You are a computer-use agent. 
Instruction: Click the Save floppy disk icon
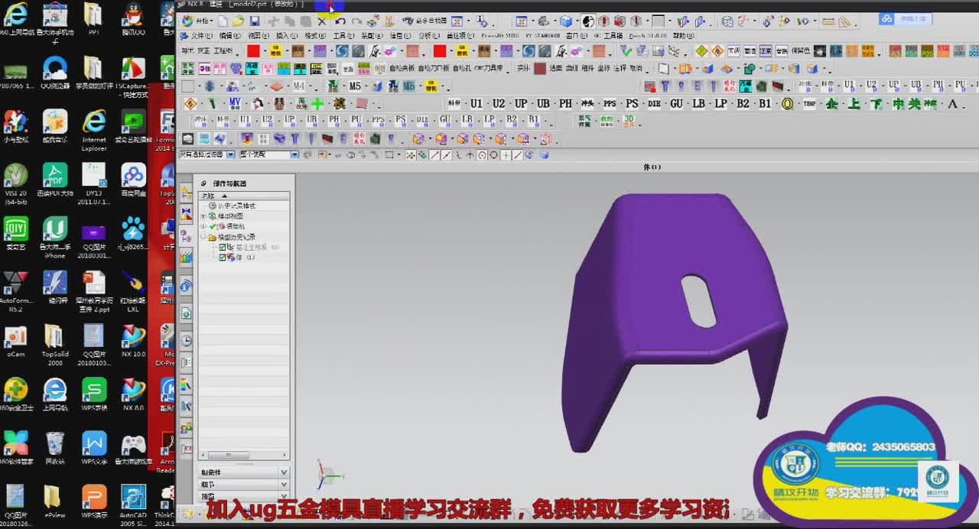[x=255, y=21]
